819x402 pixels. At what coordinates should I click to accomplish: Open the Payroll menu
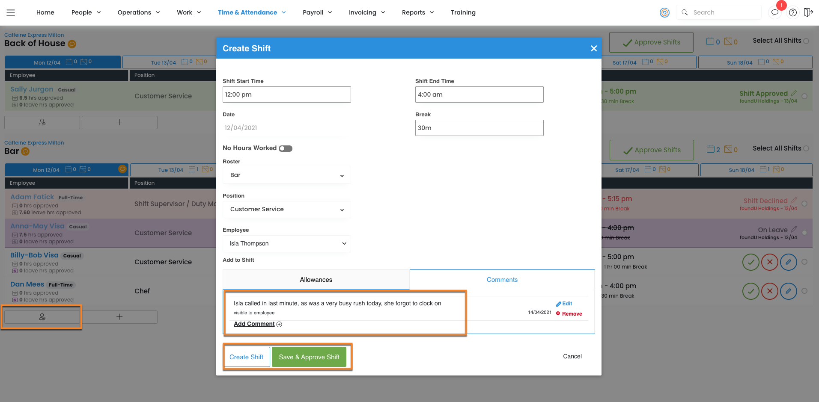317,12
